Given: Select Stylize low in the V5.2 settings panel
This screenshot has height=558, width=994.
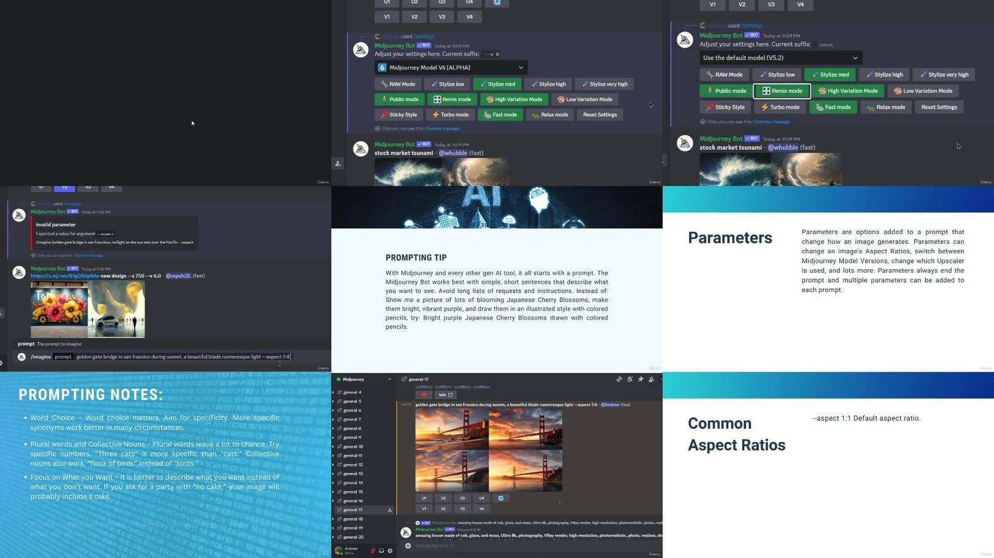Looking at the screenshot, I should [x=777, y=74].
